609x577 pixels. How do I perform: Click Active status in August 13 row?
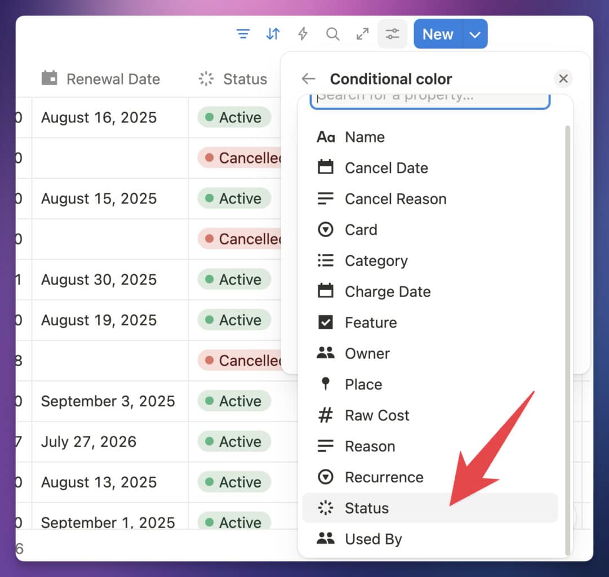pos(234,482)
